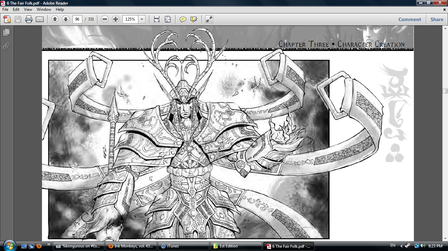Print the document with the printer icon
448x251 pixels.
29,19
